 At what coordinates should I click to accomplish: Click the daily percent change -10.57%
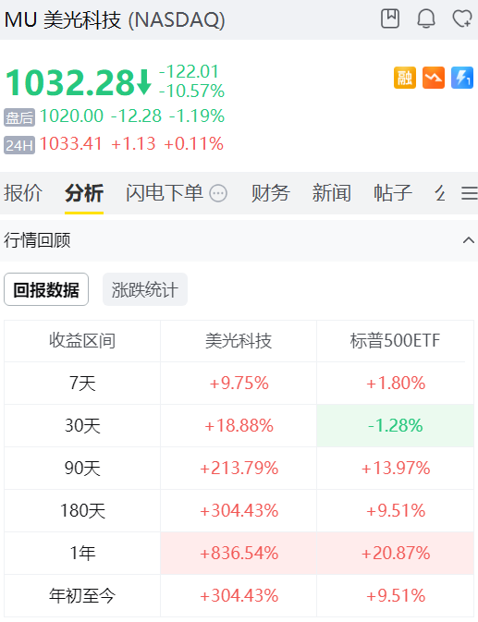(x=191, y=91)
